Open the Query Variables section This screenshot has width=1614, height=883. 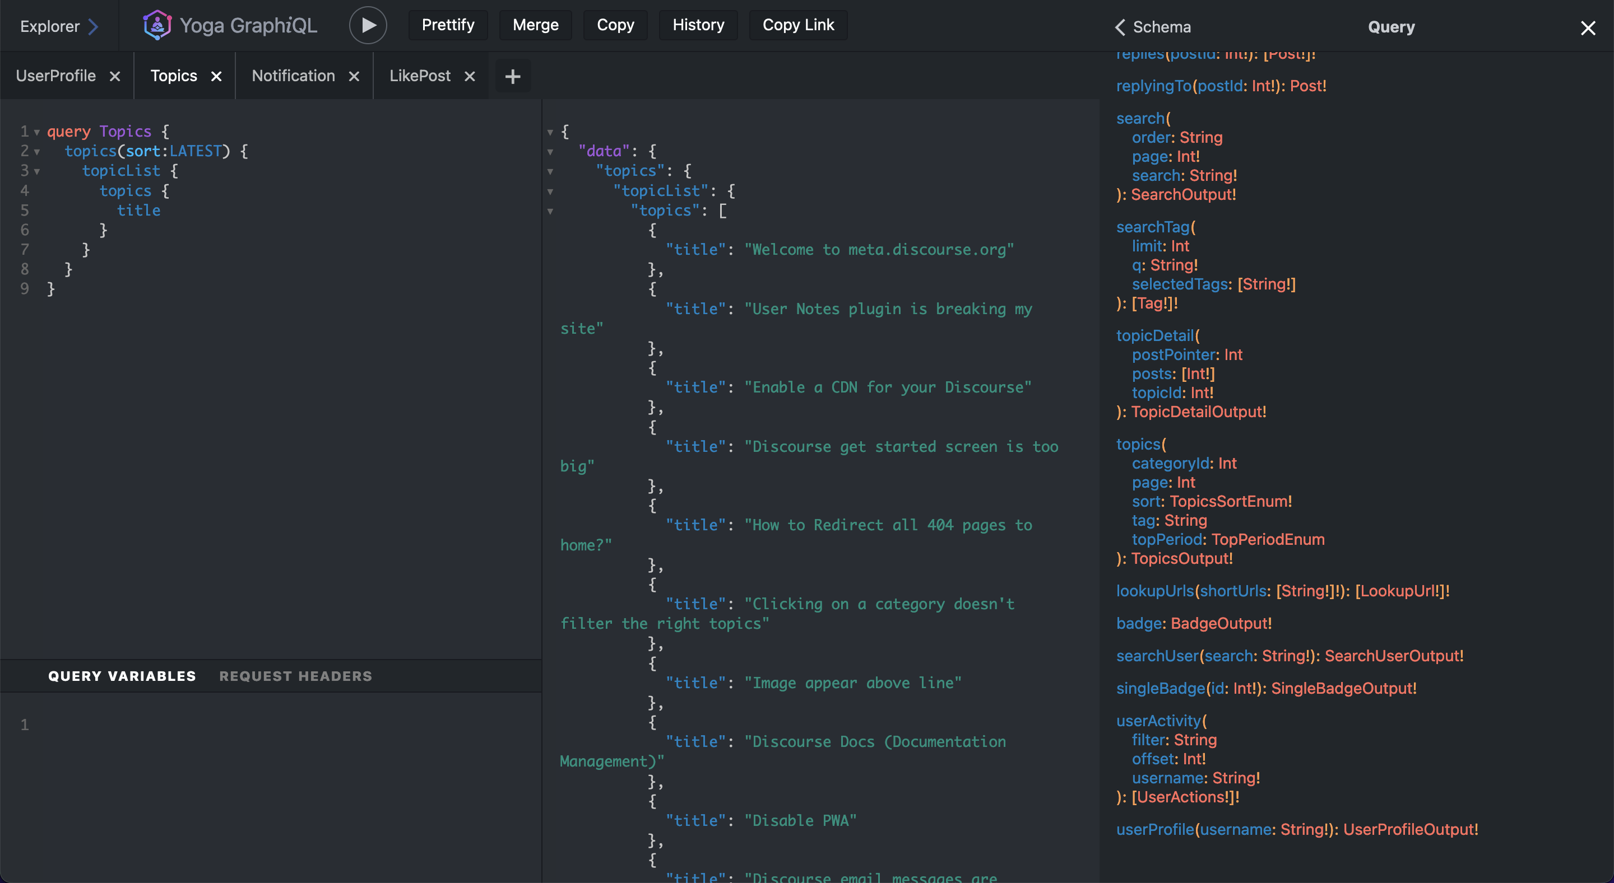click(122, 676)
